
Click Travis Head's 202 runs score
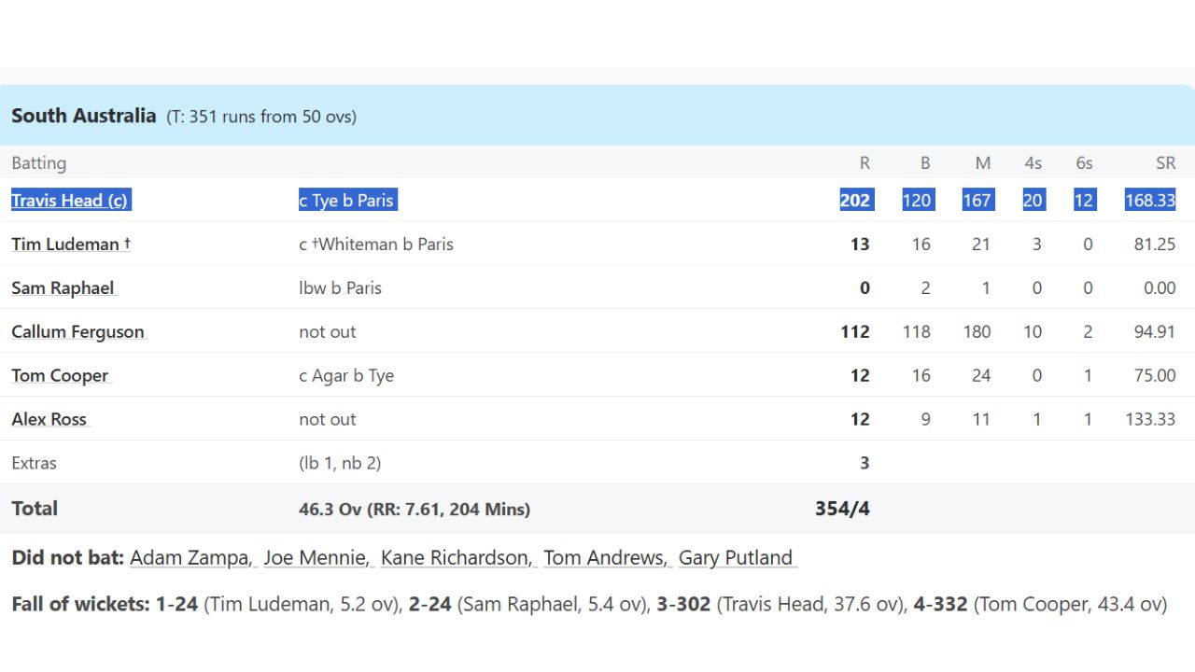pos(855,201)
